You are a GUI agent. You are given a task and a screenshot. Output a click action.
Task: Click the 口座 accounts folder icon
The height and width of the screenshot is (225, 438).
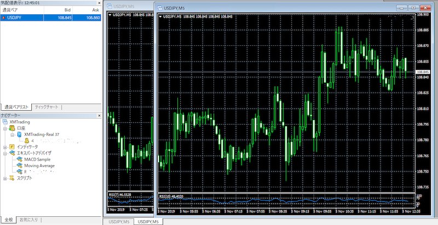(x=11, y=128)
